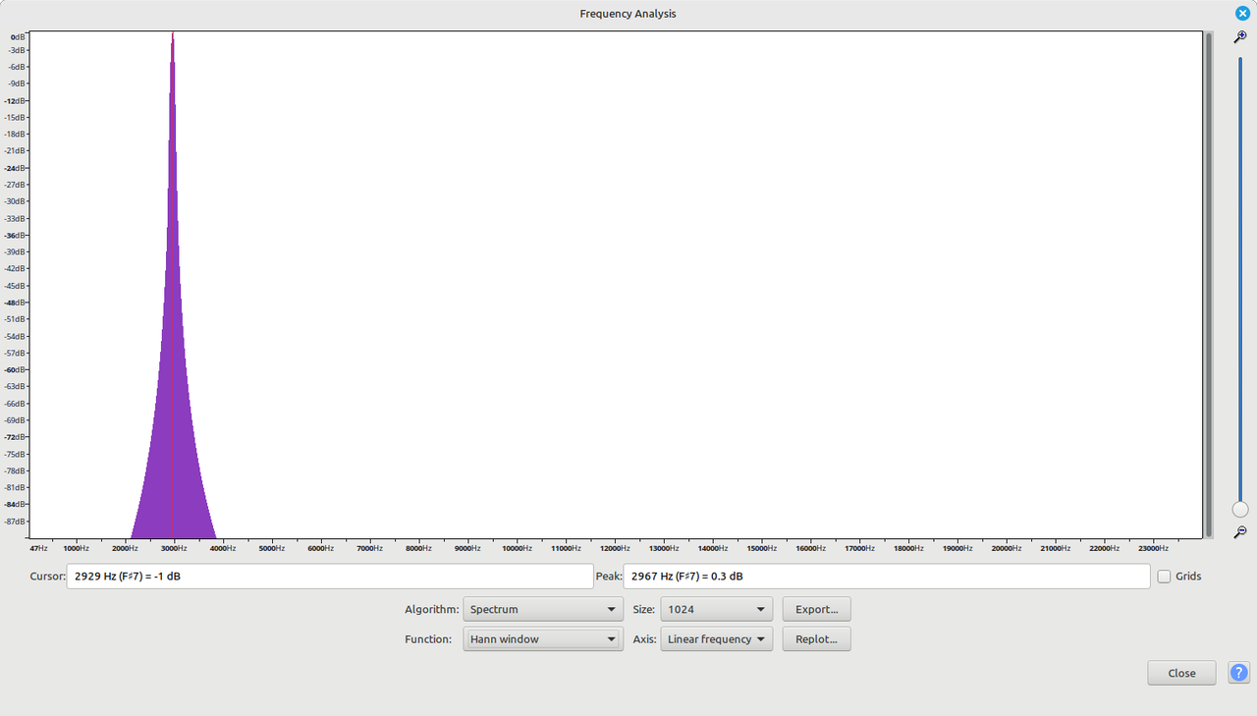1257x716 pixels.
Task: Click inside the Peak readout field
Action: point(886,577)
